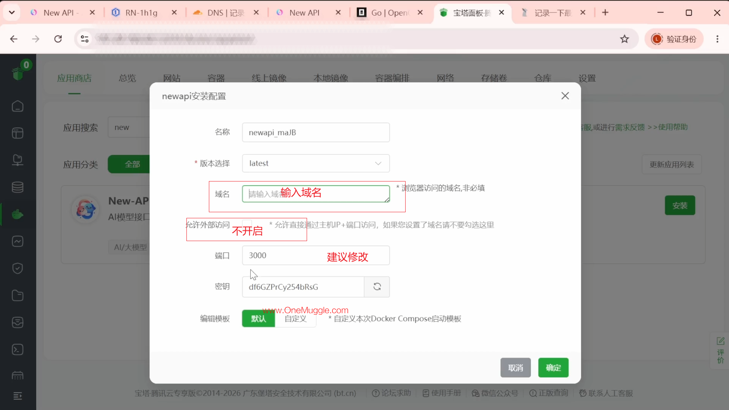The width and height of the screenshot is (729, 410).
Task: Click the 端口 field showing 3000
Action: pyautogui.click(x=316, y=255)
